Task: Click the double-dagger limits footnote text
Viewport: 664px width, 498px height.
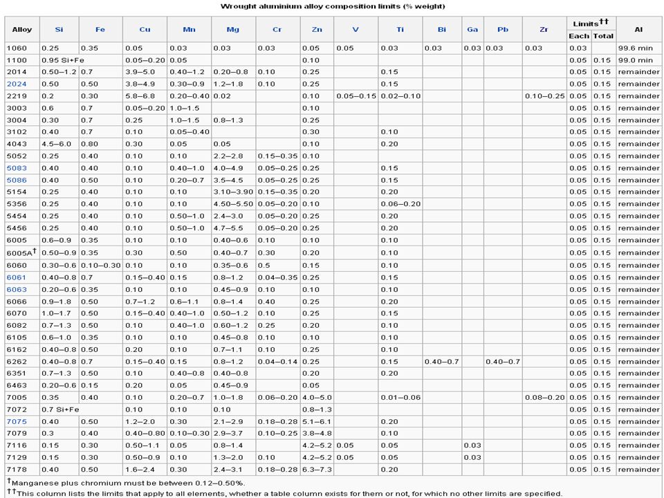Action: click(x=284, y=493)
